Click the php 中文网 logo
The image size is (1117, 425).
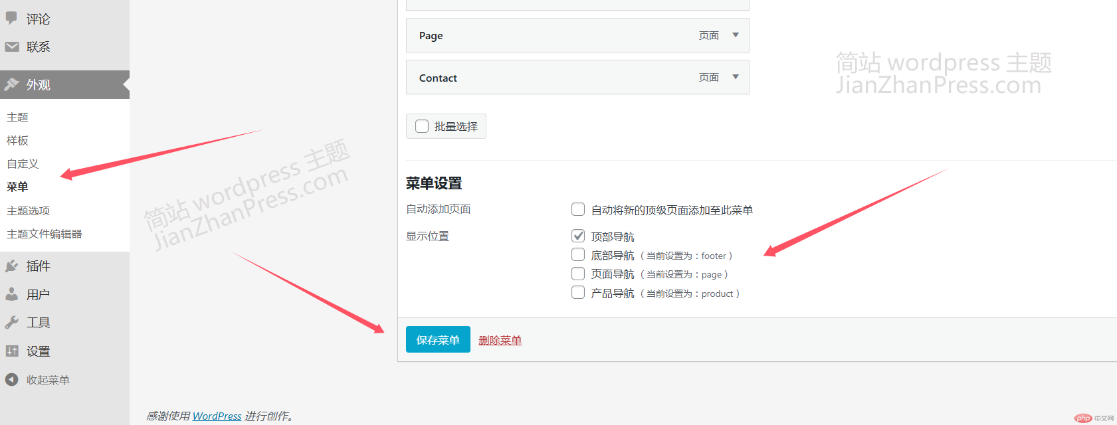[x=1094, y=418]
